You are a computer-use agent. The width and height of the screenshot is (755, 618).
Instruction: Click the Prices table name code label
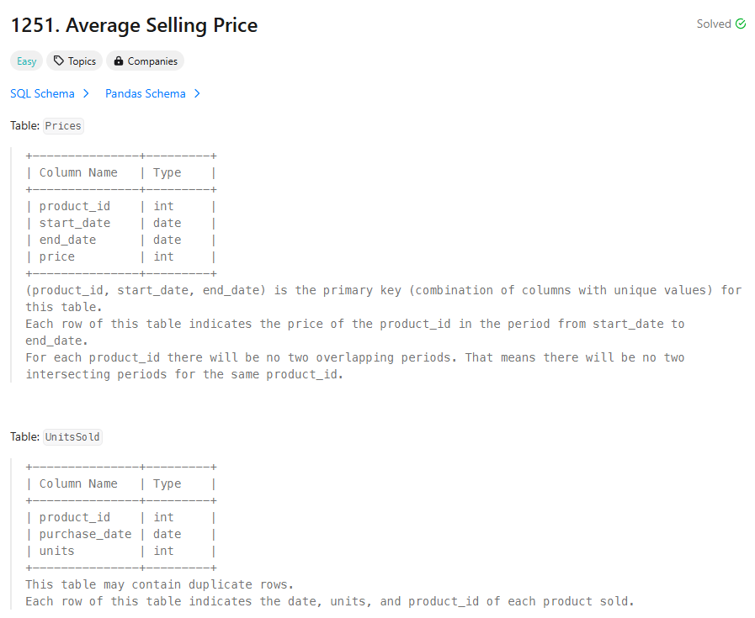[x=63, y=126]
